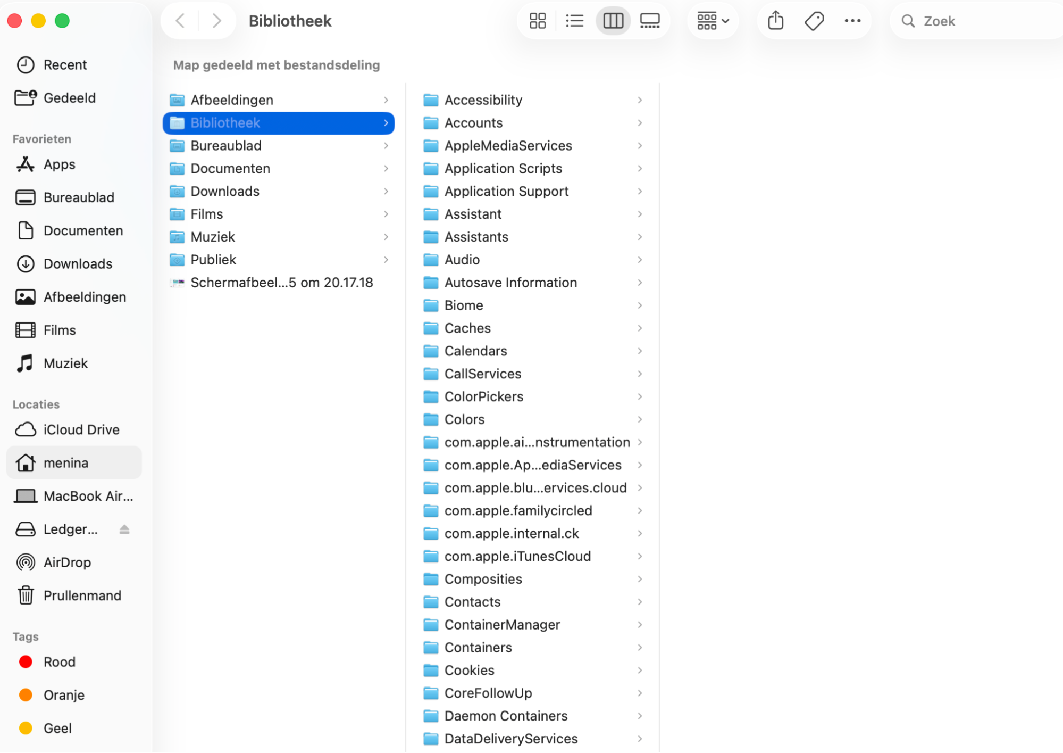The height and width of the screenshot is (753, 1063).
Task: Open AirDrop from the sidebar
Action: click(x=68, y=562)
